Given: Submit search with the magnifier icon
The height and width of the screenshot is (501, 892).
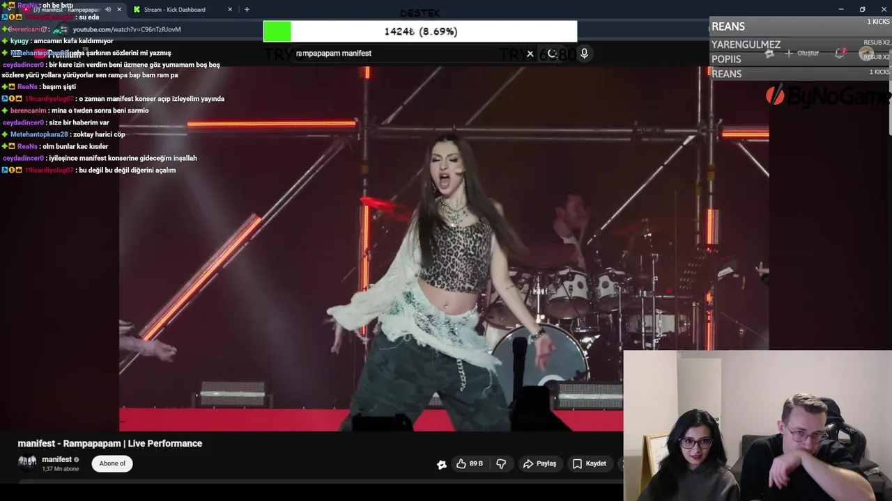Looking at the screenshot, I should [553, 54].
